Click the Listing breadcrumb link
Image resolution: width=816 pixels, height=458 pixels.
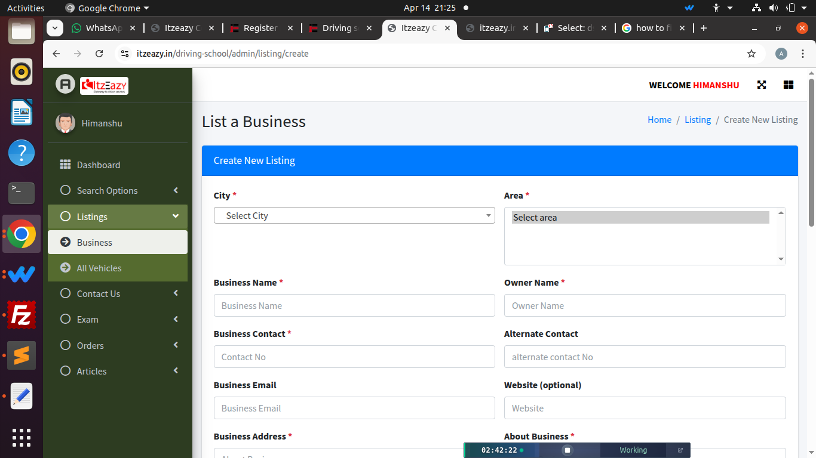[697, 120]
